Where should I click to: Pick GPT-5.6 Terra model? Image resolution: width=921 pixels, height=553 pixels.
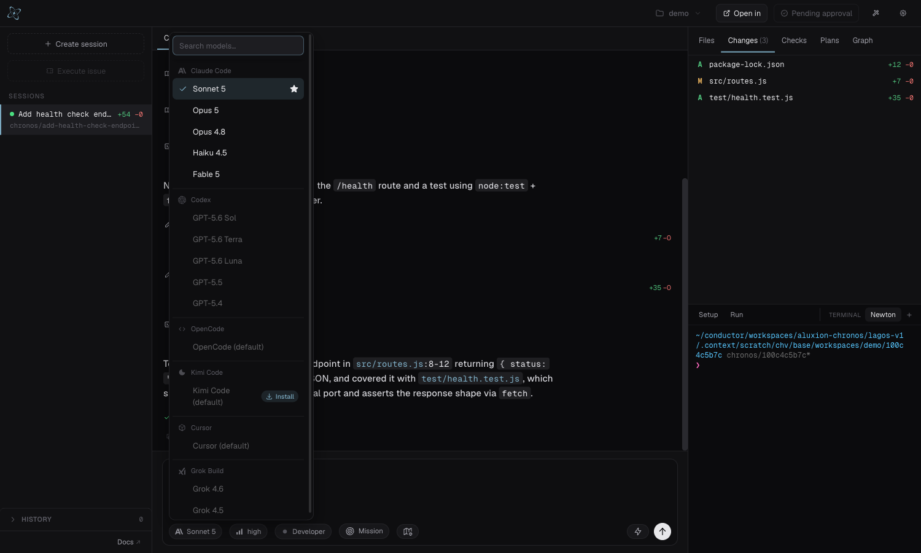tap(238, 240)
